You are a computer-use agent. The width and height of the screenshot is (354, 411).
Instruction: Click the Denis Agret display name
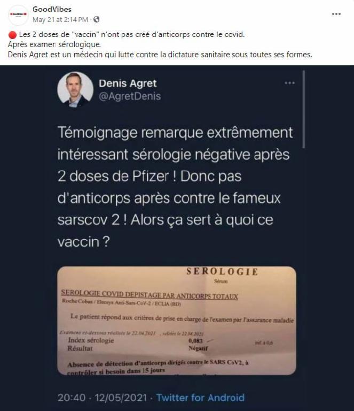click(x=128, y=83)
